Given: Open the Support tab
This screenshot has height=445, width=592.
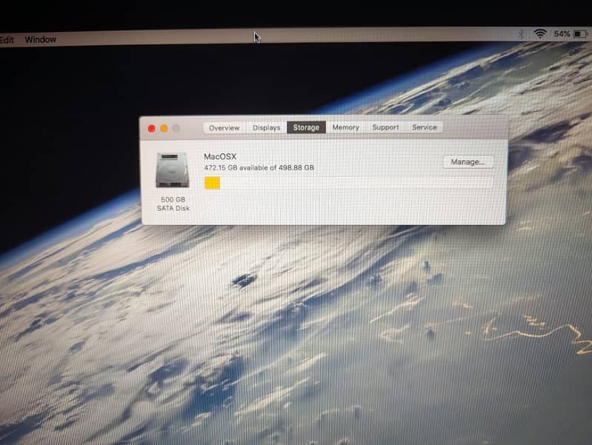Looking at the screenshot, I should tap(385, 127).
